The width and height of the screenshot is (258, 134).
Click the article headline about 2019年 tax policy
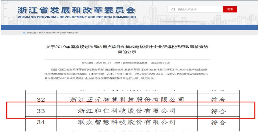click(129, 49)
